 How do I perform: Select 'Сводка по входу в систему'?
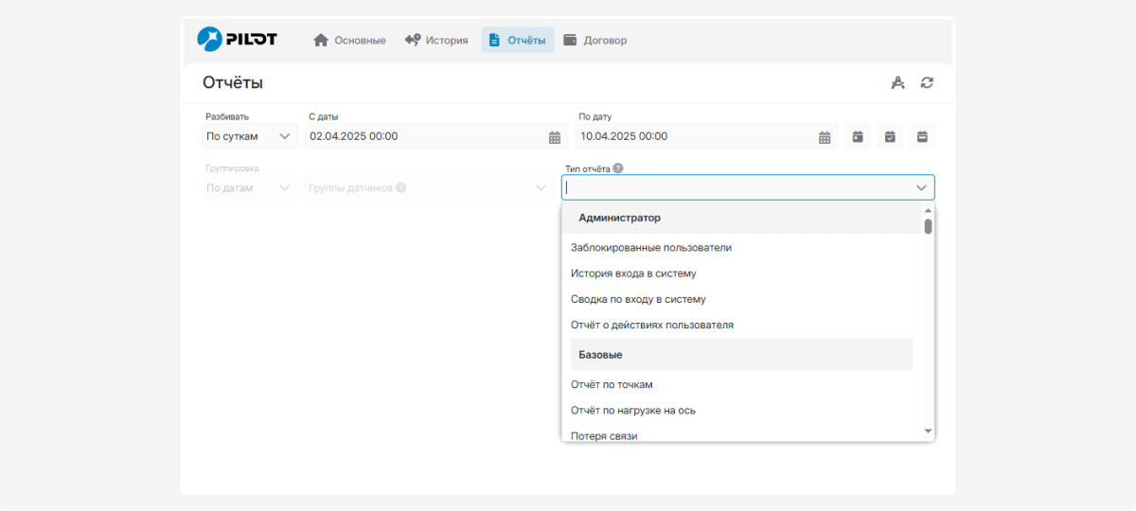(638, 299)
